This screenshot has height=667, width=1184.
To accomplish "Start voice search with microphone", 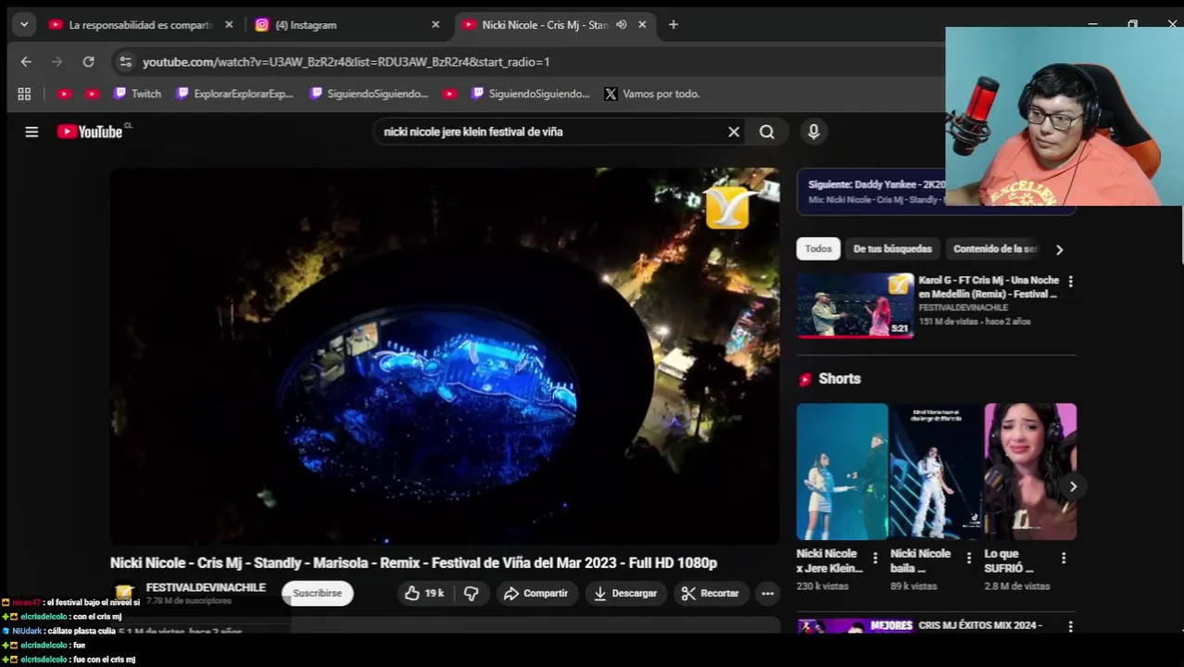I will (x=813, y=132).
